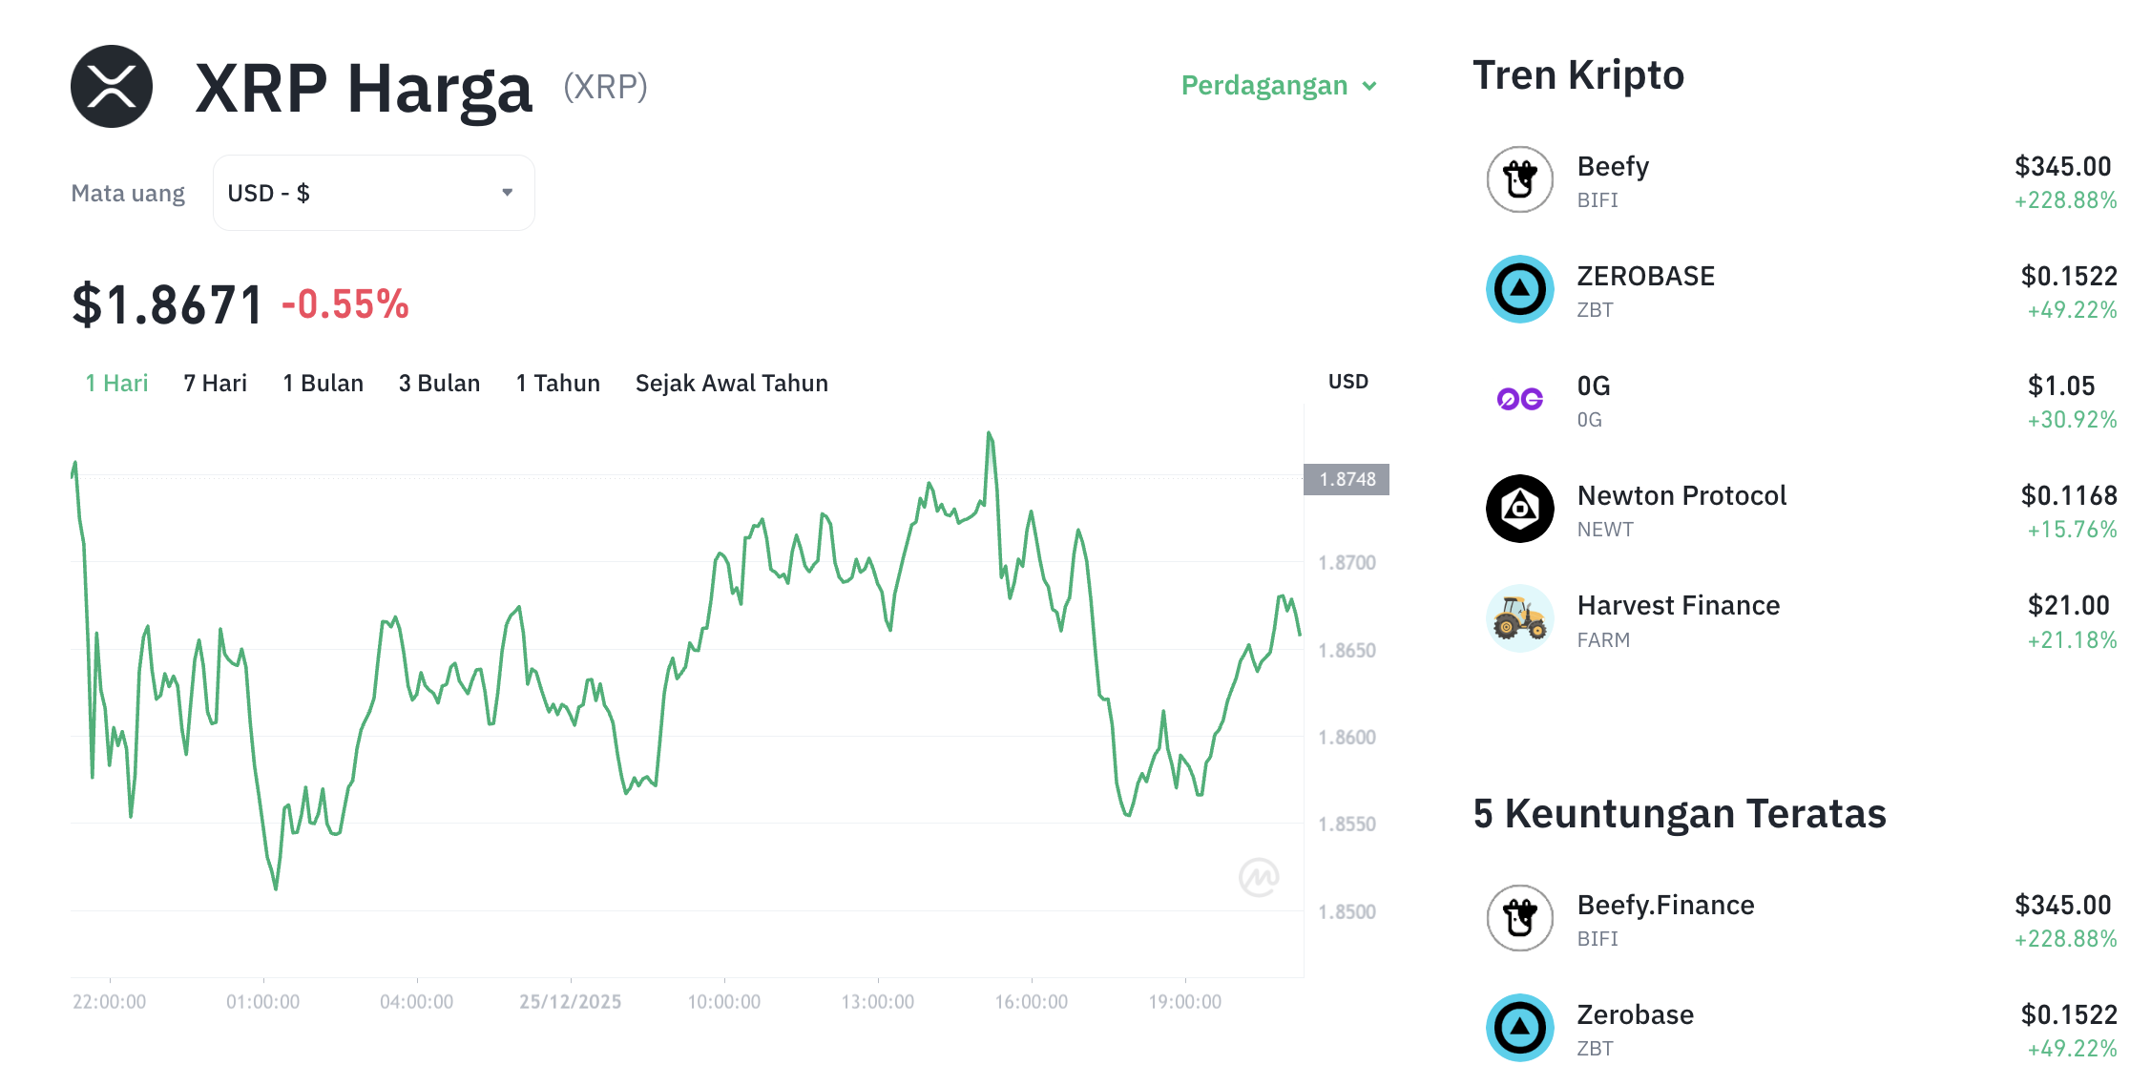This screenshot has width=2130, height=1086.
Task: Toggle the 1 Bulan price range
Action: click(x=323, y=383)
